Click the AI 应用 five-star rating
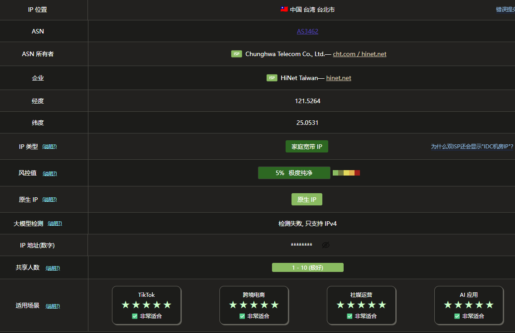Image resolution: width=515 pixels, height=333 pixels. pyautogui.click(x=469, y=305)
